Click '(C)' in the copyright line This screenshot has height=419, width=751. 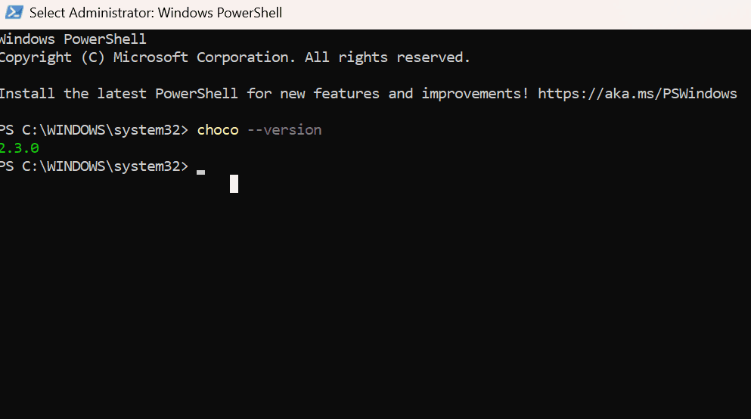point(93,57)
